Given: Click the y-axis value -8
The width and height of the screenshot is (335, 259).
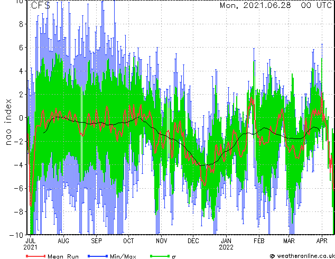Looking at the screenshot, I should (x=19, y=212).
